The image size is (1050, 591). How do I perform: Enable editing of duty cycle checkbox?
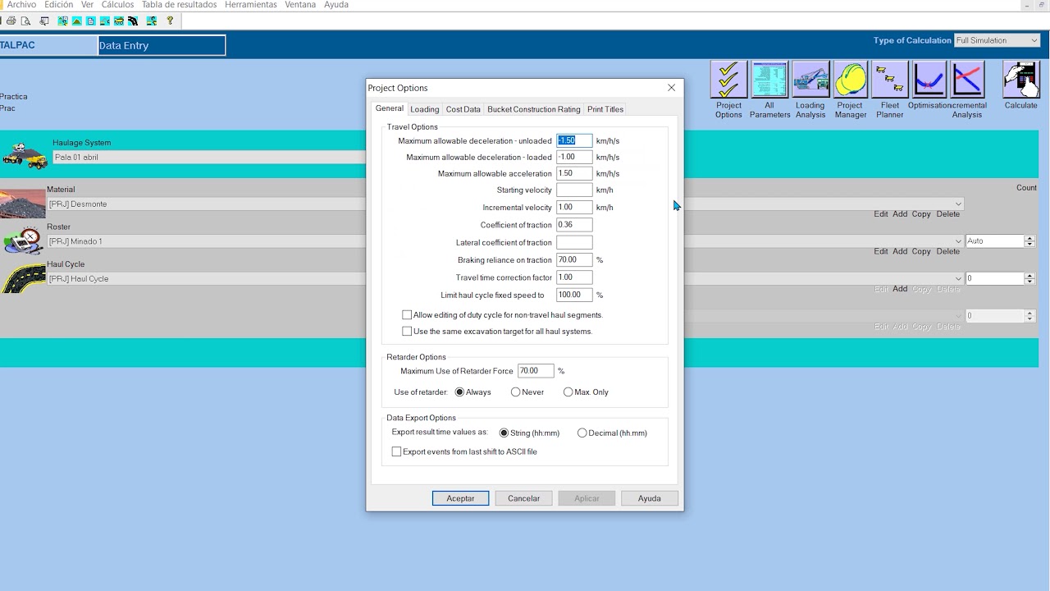click(x=407, y=314)
